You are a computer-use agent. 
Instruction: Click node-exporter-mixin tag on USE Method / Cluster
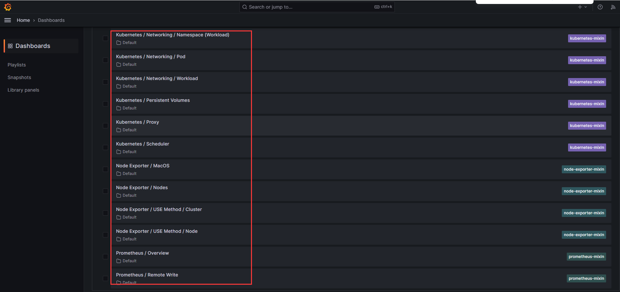[x=584, y=213]
